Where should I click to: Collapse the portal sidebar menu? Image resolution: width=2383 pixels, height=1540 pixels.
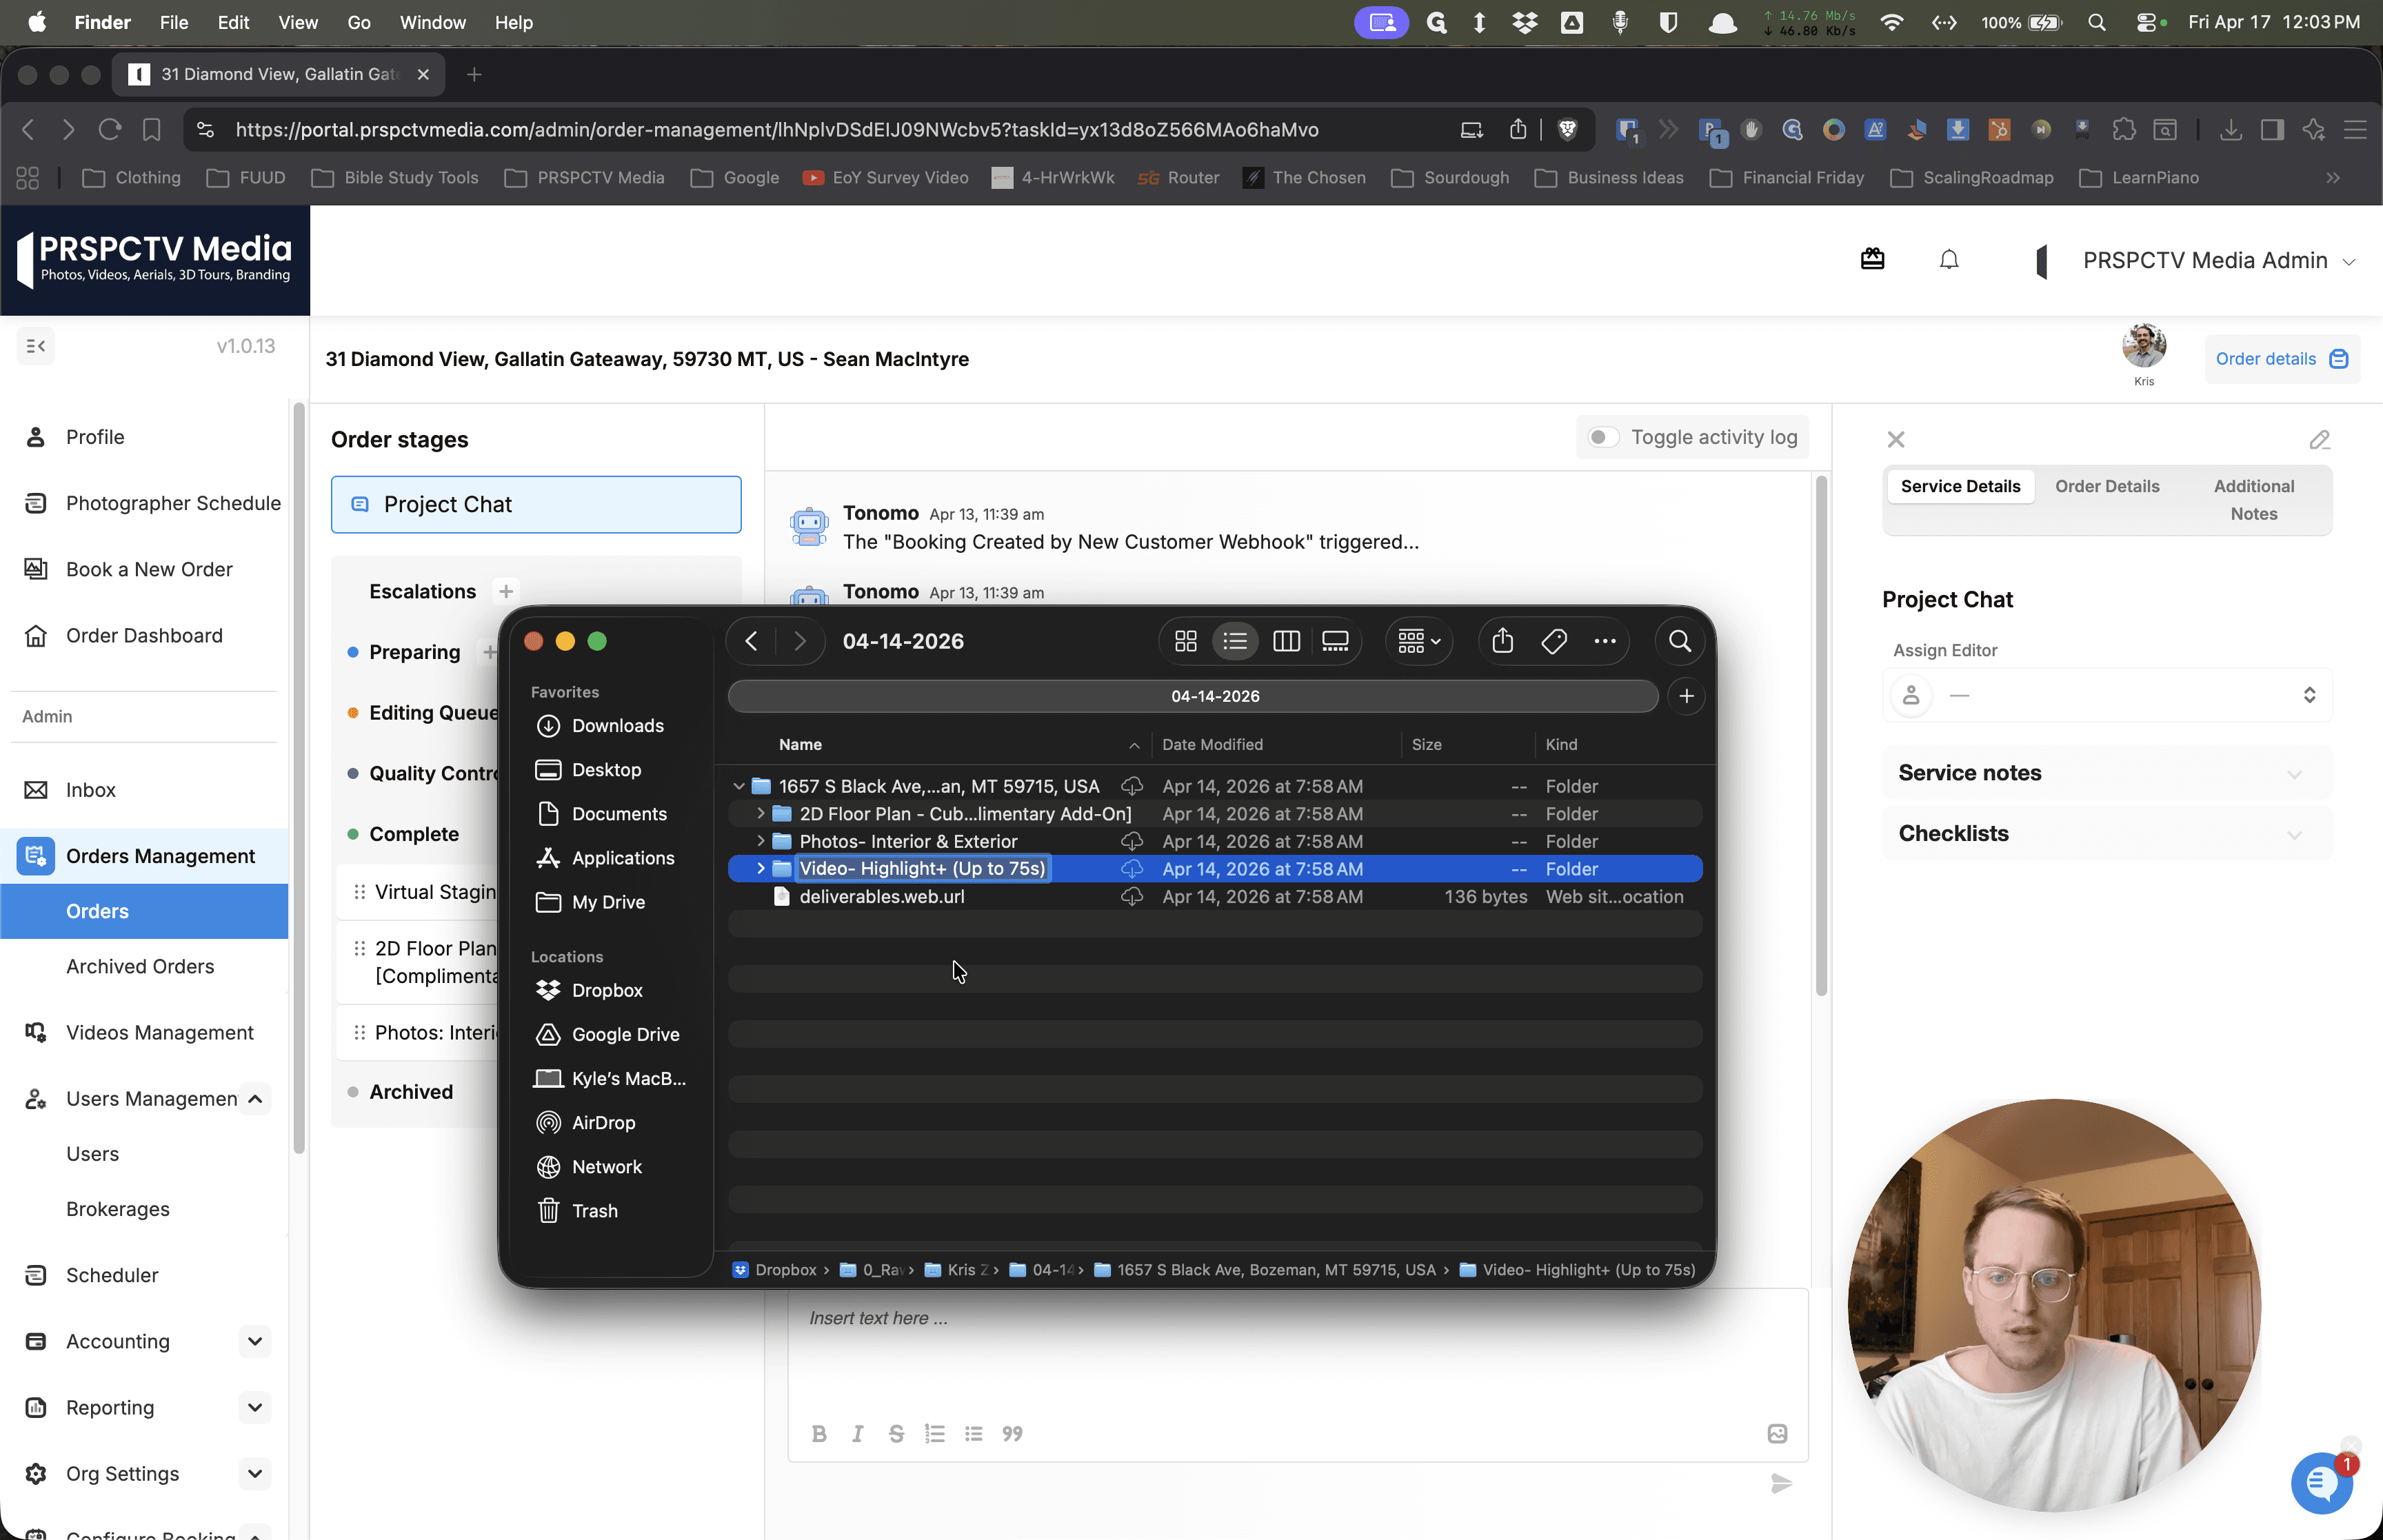coord(36,346)
